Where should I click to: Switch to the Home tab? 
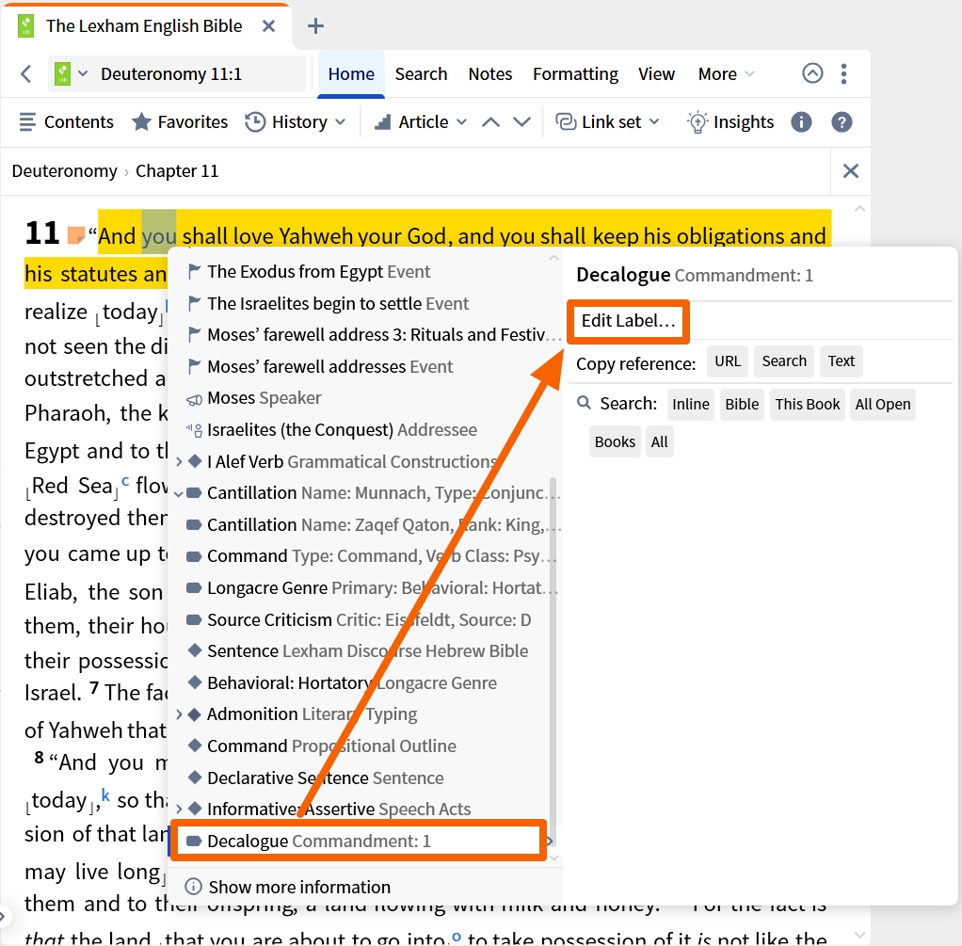(351, 74)
